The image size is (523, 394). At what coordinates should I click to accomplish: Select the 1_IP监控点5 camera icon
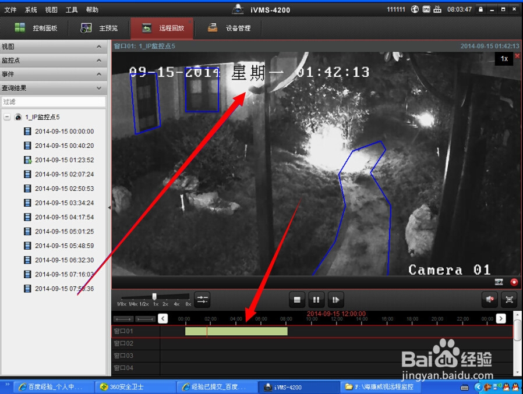coord(18,117)
